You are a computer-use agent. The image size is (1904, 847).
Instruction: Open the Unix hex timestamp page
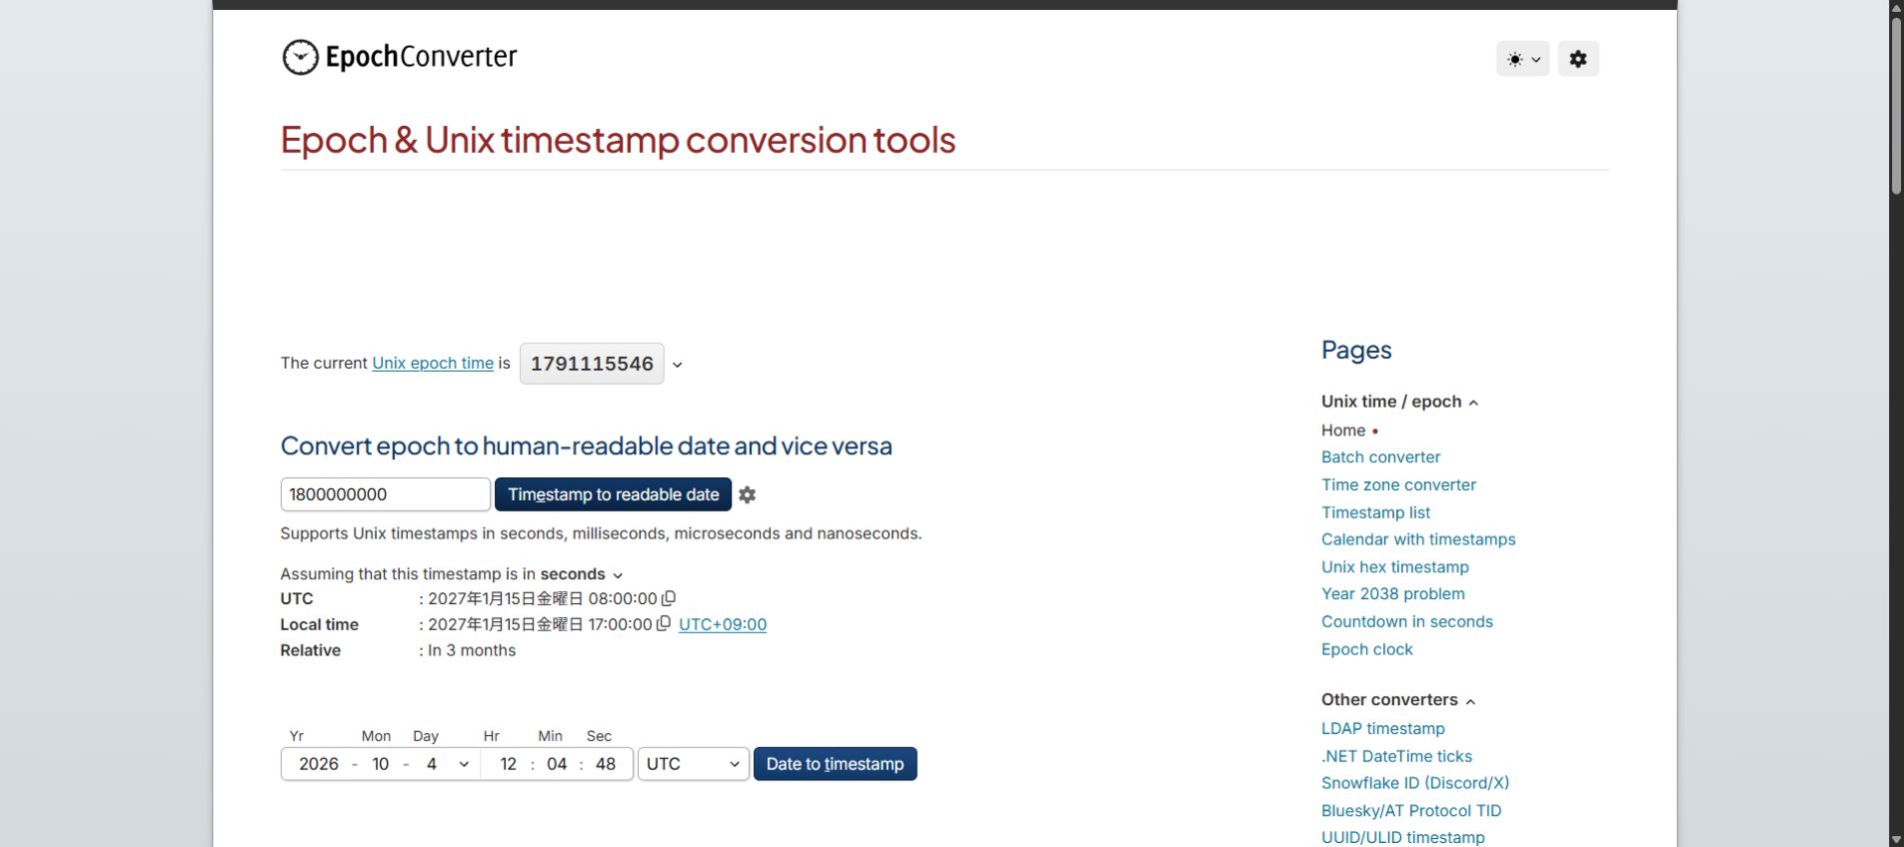1395,567
